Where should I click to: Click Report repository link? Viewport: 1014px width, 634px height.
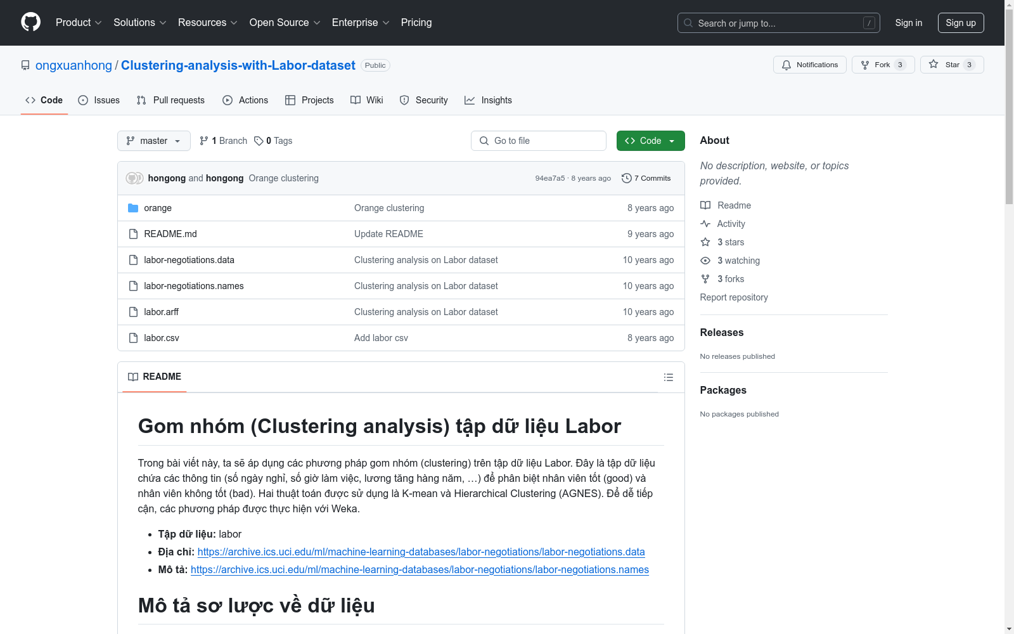pos(734,297)
